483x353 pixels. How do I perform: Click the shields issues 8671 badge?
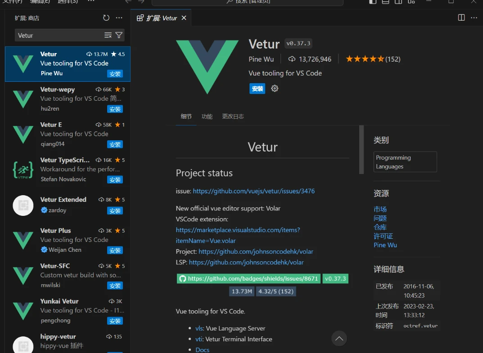coord(248,278)
